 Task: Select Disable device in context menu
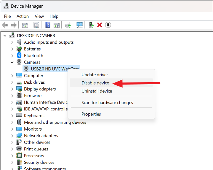[111, 83]
